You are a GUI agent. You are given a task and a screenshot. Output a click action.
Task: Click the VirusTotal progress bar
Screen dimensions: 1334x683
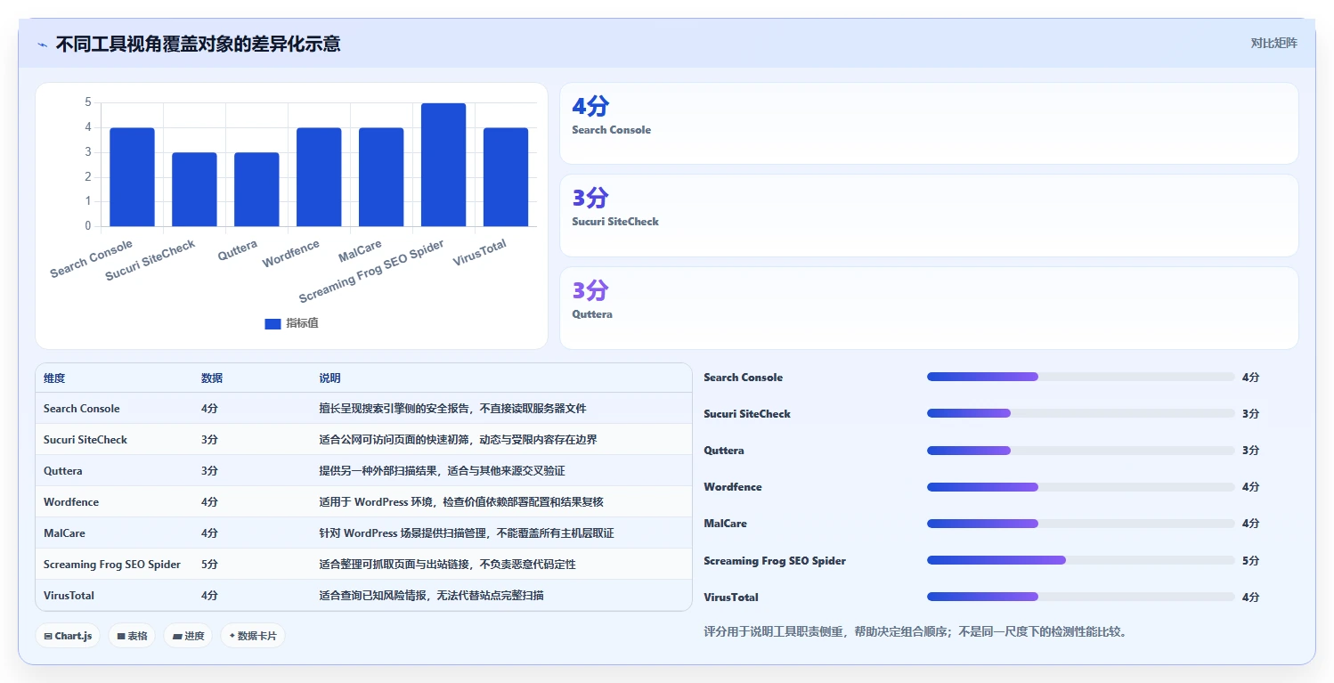click(1081, 597)
